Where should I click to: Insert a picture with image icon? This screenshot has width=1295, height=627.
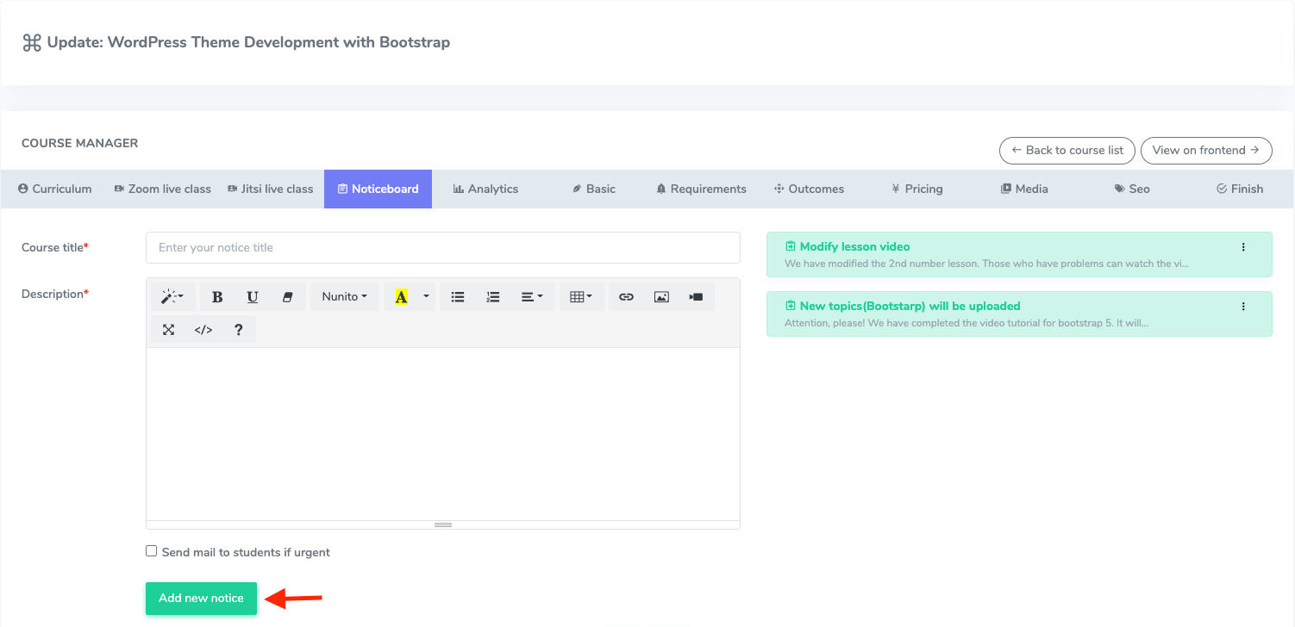click(661, 297)
